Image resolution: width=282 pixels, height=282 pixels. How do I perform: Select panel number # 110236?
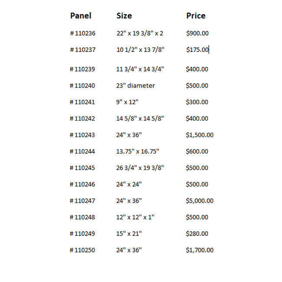pos(82,33)
